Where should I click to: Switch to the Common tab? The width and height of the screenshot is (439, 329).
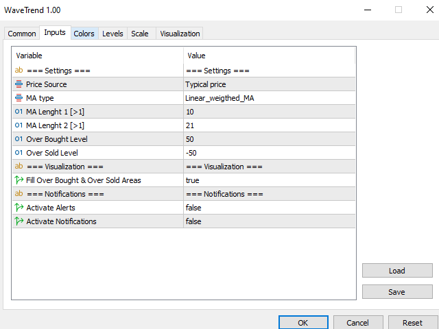(22, 34)
